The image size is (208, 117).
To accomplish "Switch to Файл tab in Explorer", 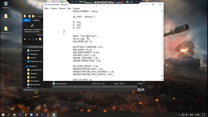I will pyautogui.click(x=27, y=20).
